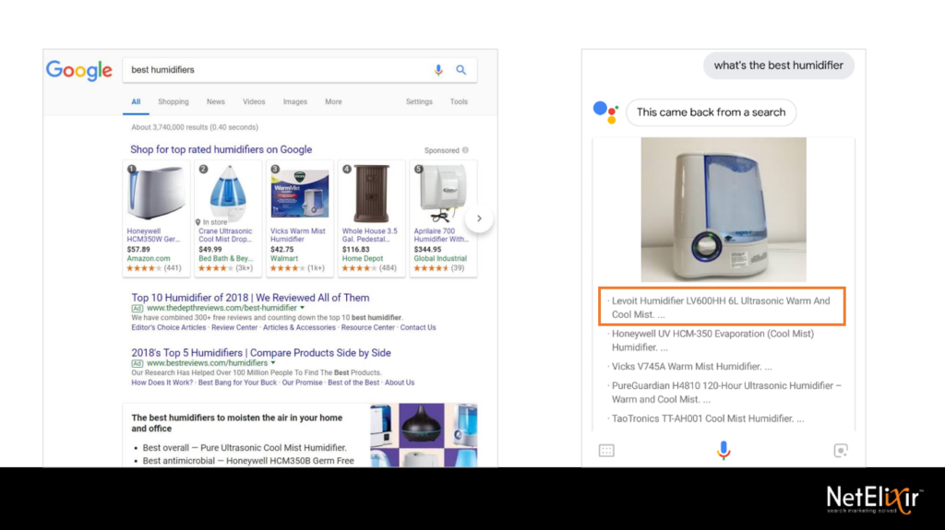Select PureGuardian H4810 120-Hour Ultrasonic result
945x530 pixels.
tap(725, 392)
